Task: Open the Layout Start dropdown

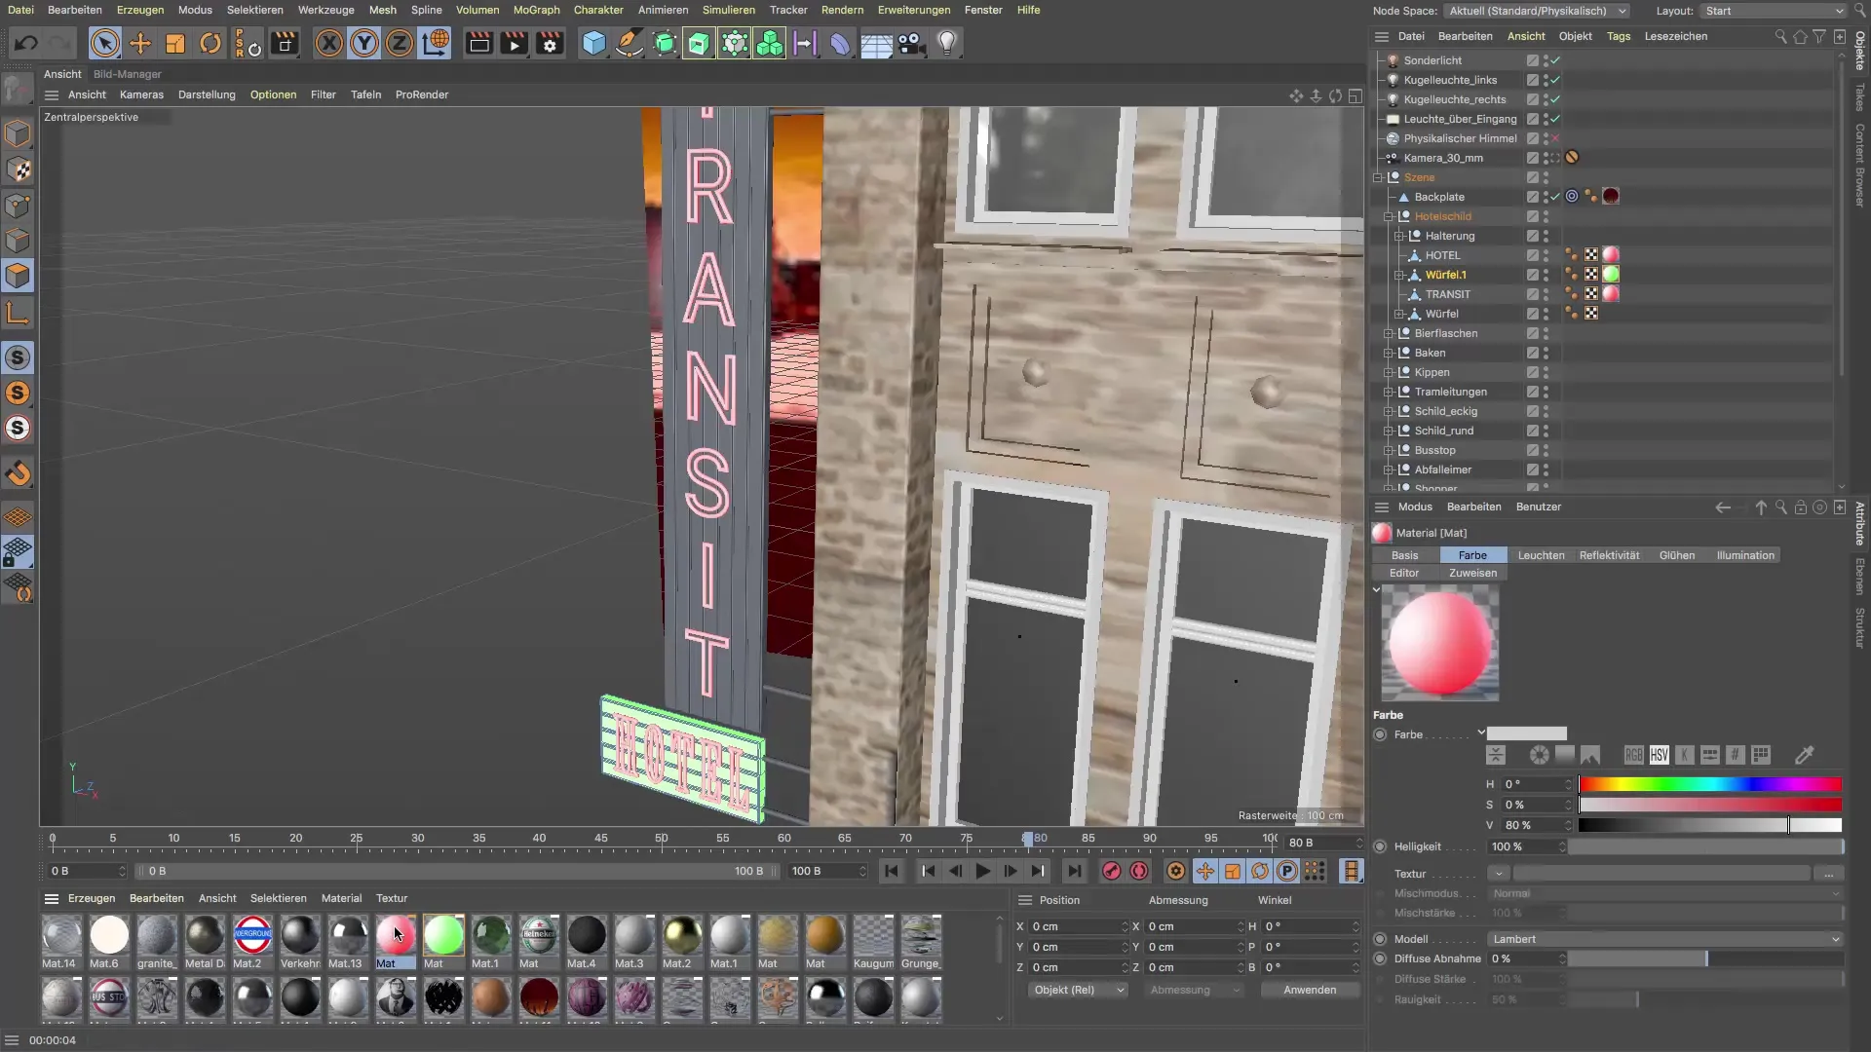Action: coord(1774,11)
